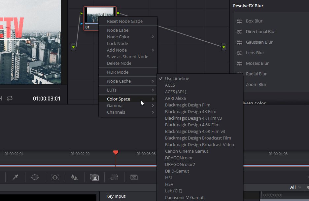Open the 3D stereoscopic palette icon
309x201 pixels.
[x=134, y=177]
